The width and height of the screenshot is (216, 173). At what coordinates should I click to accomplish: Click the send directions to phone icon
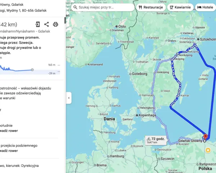[37, 24]
